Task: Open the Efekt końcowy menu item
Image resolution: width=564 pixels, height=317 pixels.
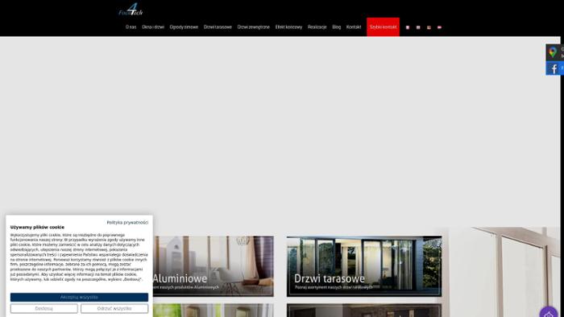Action: coord(288,27)
